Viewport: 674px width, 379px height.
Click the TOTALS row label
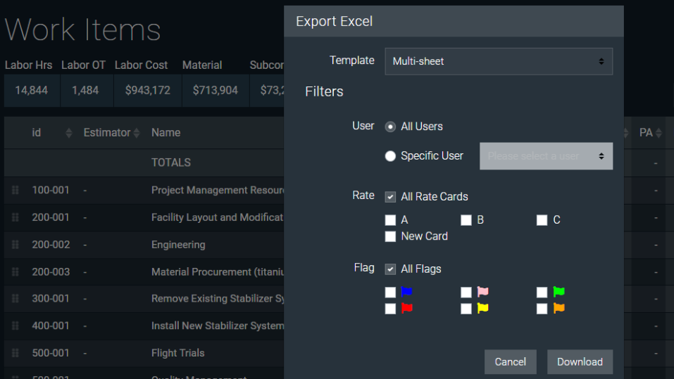tap(171, 162)
